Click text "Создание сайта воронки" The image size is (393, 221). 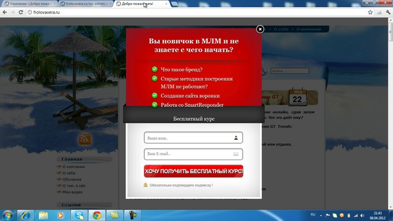[x=190, y=96]
